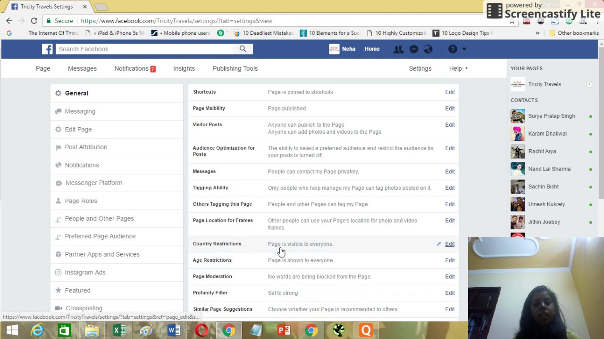
Task: Open the Help dropdown menu
Action: pyautogui.click(x=458, y=68)
